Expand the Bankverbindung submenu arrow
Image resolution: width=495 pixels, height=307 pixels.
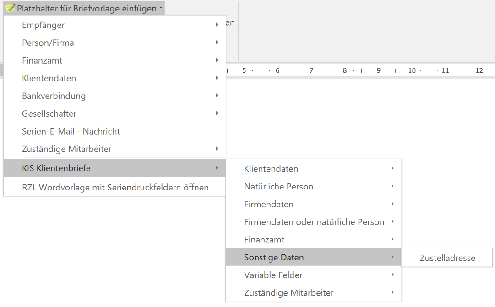pyautogui.click(x=217, y=96)
